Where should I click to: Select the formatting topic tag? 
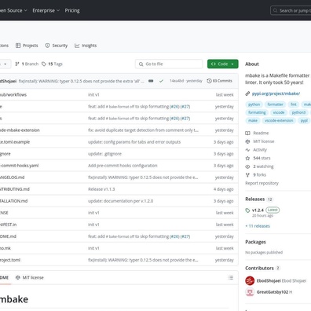[257, 112]
